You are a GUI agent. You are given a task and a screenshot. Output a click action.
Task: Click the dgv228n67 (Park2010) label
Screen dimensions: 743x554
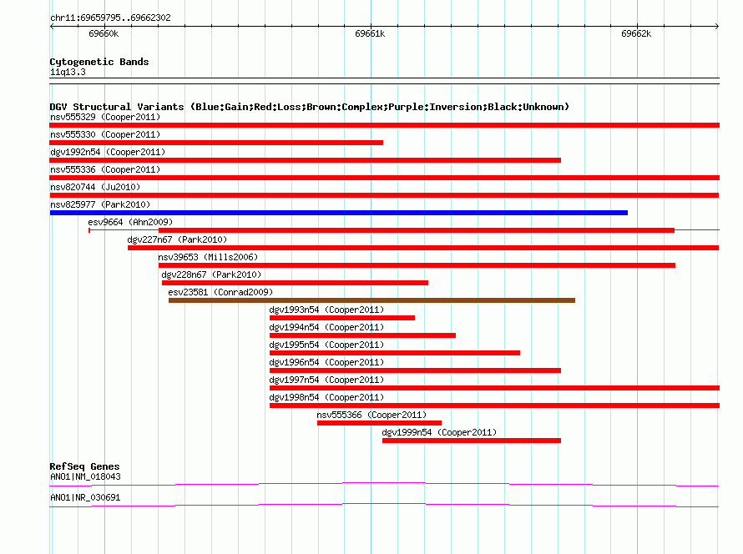211,274
